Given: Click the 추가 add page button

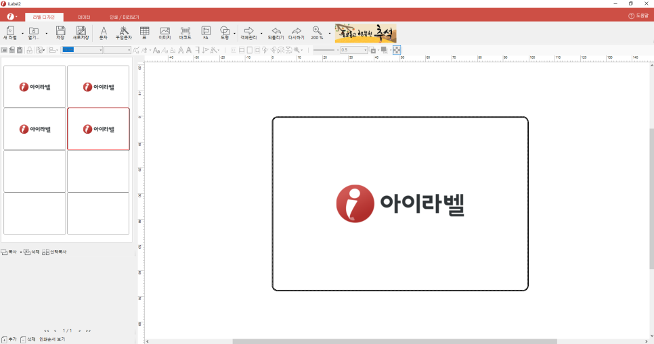Looking at the screenshot, I should [x=9, y=339].
